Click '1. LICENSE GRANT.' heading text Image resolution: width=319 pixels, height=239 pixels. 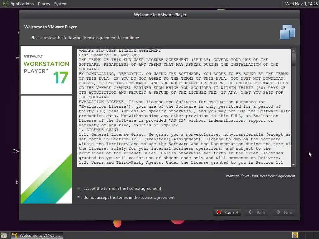100,130
